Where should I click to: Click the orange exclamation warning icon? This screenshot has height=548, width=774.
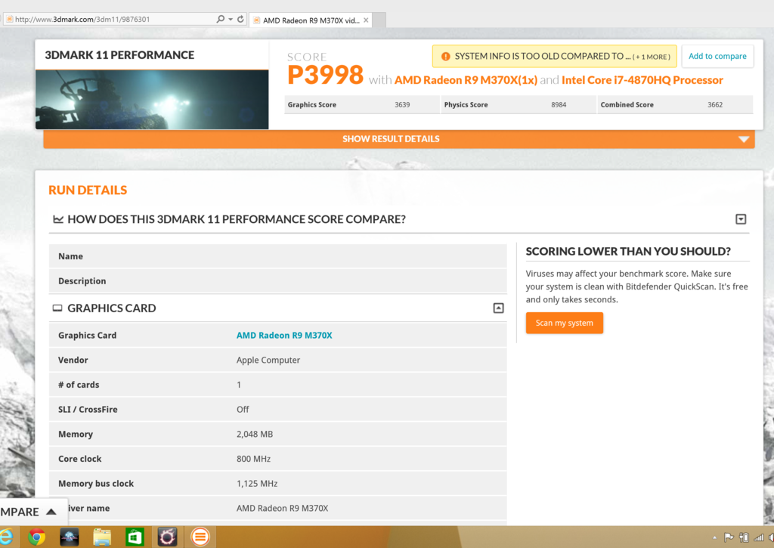tap(445, 56)
